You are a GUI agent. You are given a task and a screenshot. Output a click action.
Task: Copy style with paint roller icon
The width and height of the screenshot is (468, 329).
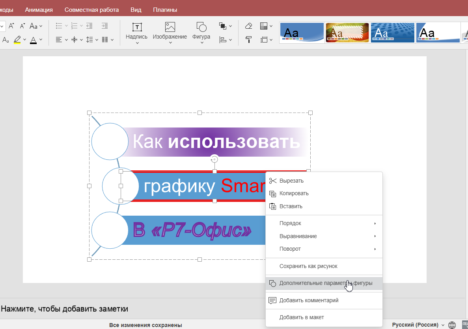pos(249,40)
